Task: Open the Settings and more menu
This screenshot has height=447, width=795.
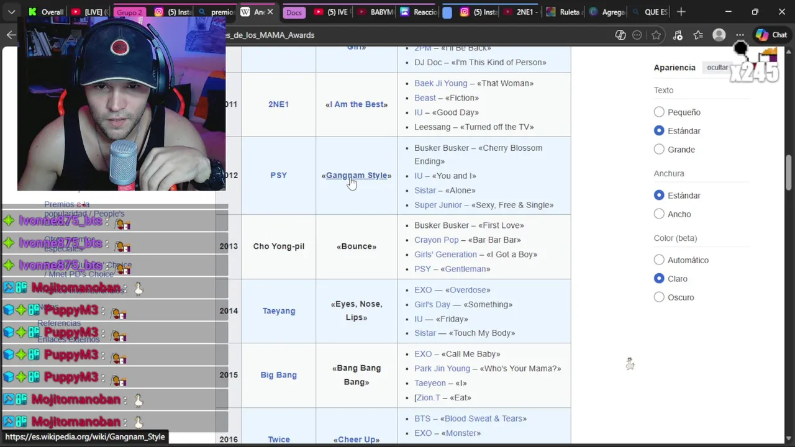Action: pyautogui.click(x=740, y=35)
